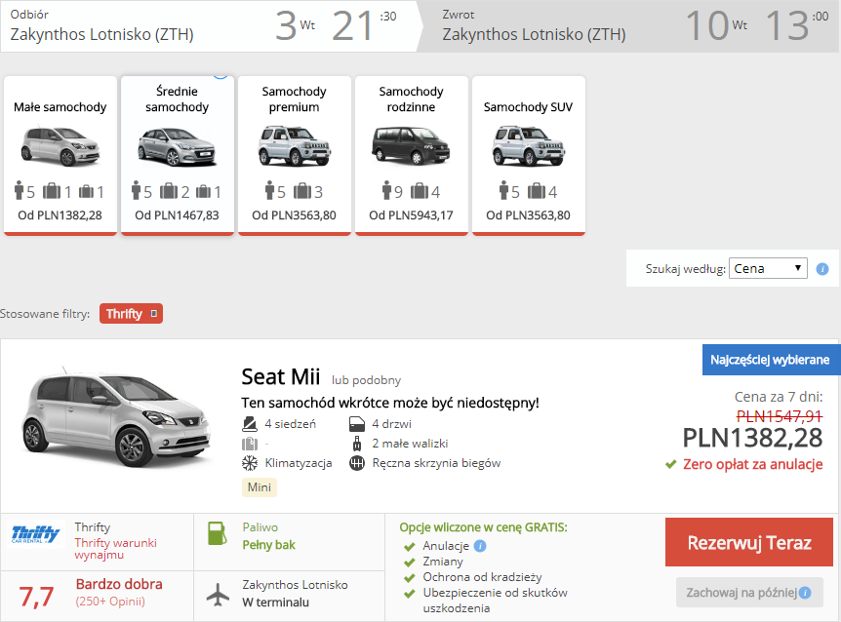Viewport: 841px width, 622px height.
Task: Click the airplane icon near Zakynthos Lotnisko
Action: 218,594
